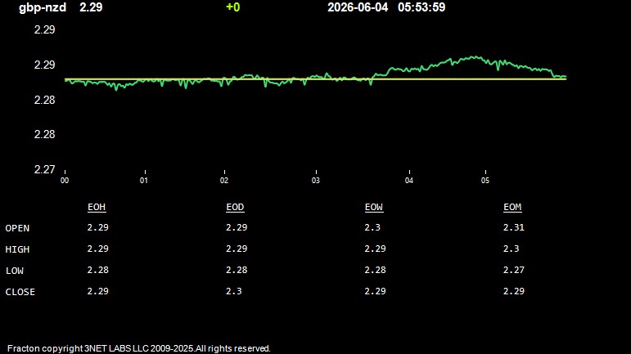Select the EOH CLOSE value 2.29
This screenshot has width=631, height=354.
[97, 291]
